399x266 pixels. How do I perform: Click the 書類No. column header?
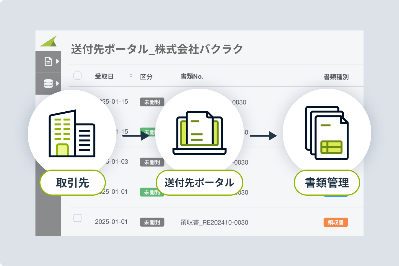[x=192, y=76]
